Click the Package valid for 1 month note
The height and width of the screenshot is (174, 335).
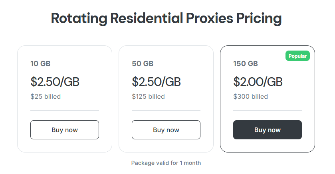coord(166,163)
